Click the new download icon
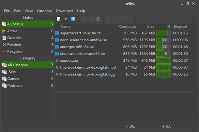199x132 pixels. [59, 19]
